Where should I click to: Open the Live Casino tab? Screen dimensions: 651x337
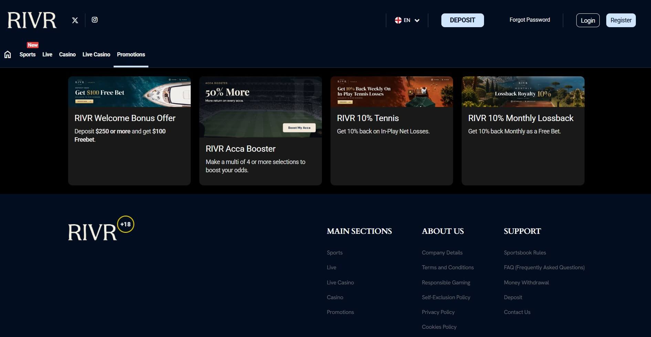tap(96, 54)
